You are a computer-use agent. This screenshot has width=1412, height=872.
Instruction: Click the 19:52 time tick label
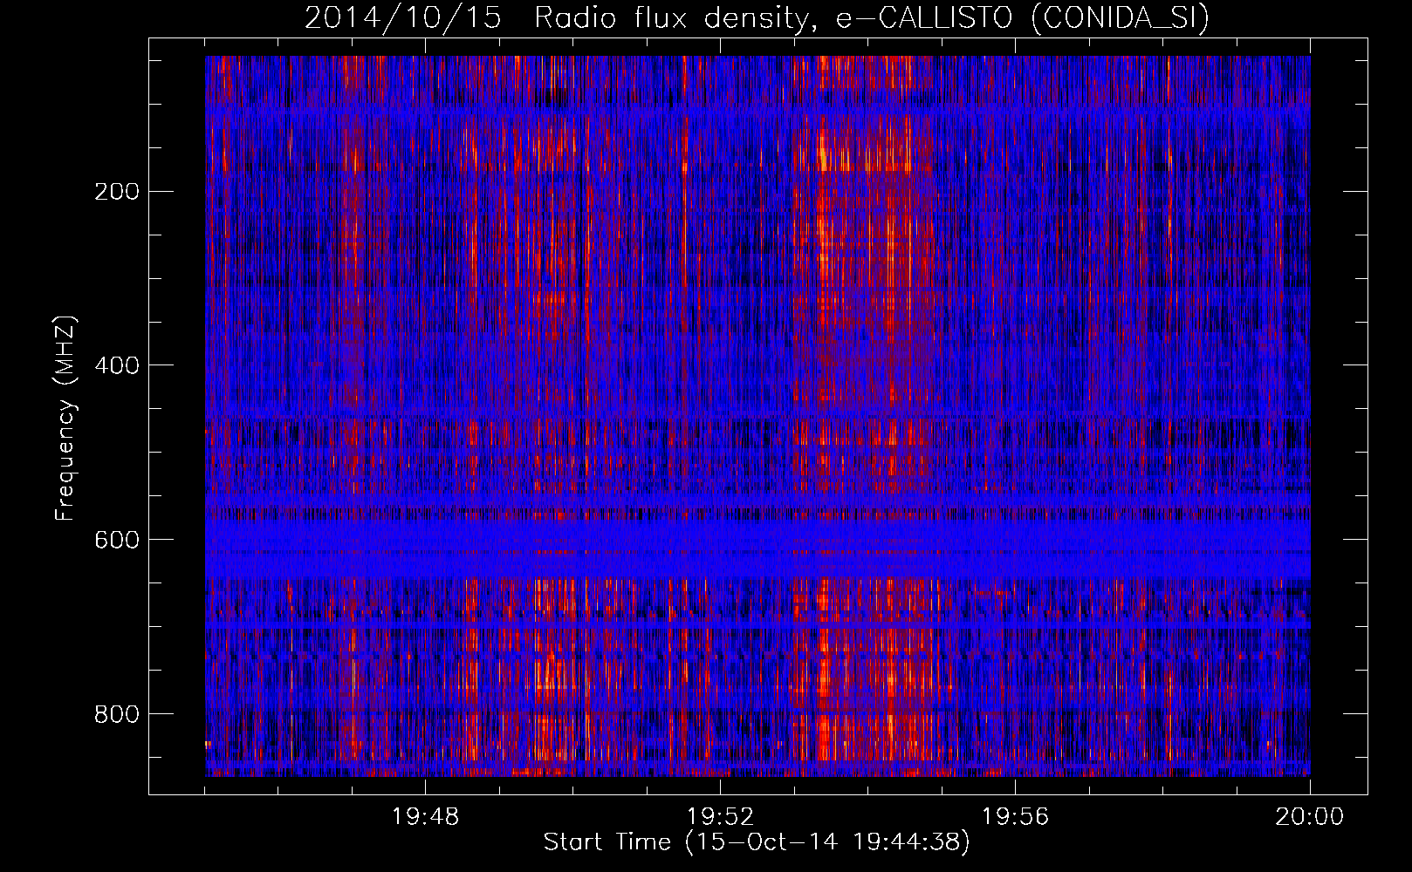click(720, 817)
